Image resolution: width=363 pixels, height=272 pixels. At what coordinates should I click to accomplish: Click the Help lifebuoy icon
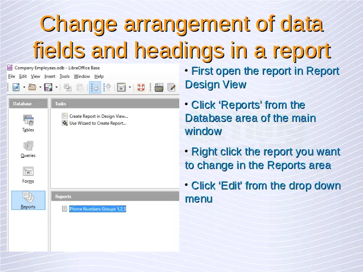point(141,87)
